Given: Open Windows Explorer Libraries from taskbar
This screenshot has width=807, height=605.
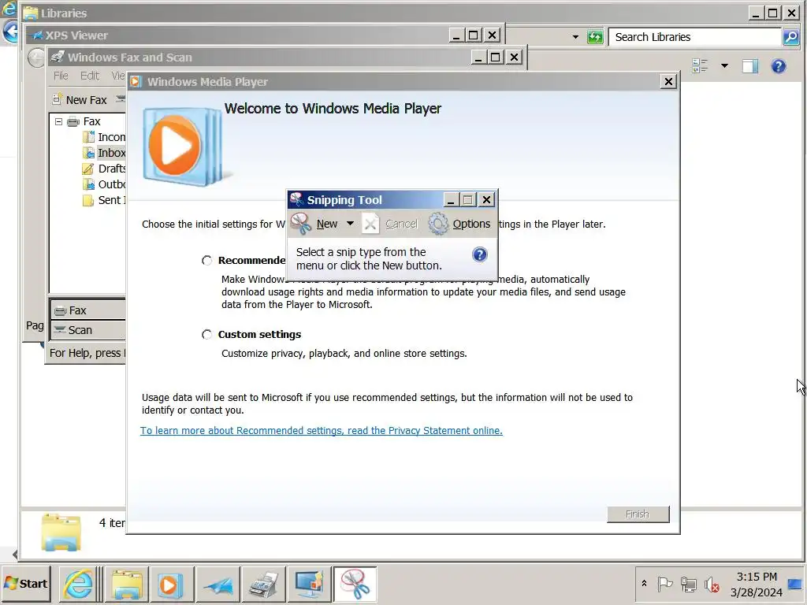Looking at the screenshot, I should [127, 584].
